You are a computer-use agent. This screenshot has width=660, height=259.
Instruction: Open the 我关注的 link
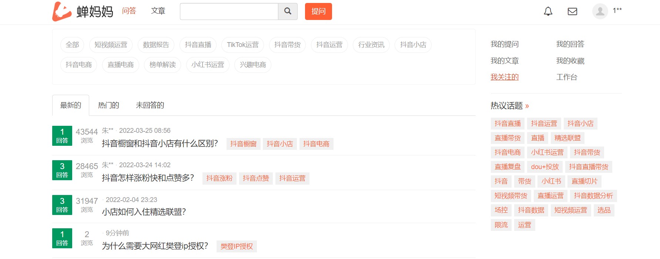click(505, 77)
